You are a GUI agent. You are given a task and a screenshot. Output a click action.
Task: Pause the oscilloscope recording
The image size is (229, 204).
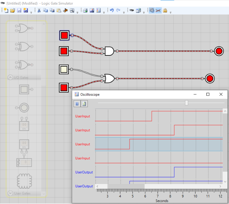(x=77, y=104)
